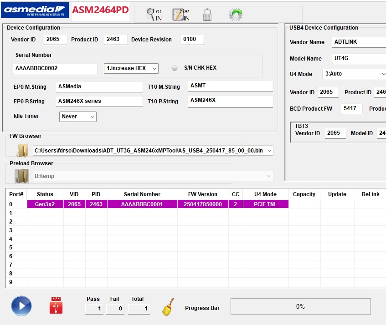Click the Save INI notepad icon

coord(178,15)
